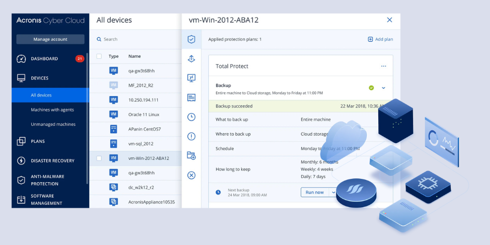Click the green backup status check icon
Screen dimensions: 490x245
click(x=371, y=88)
